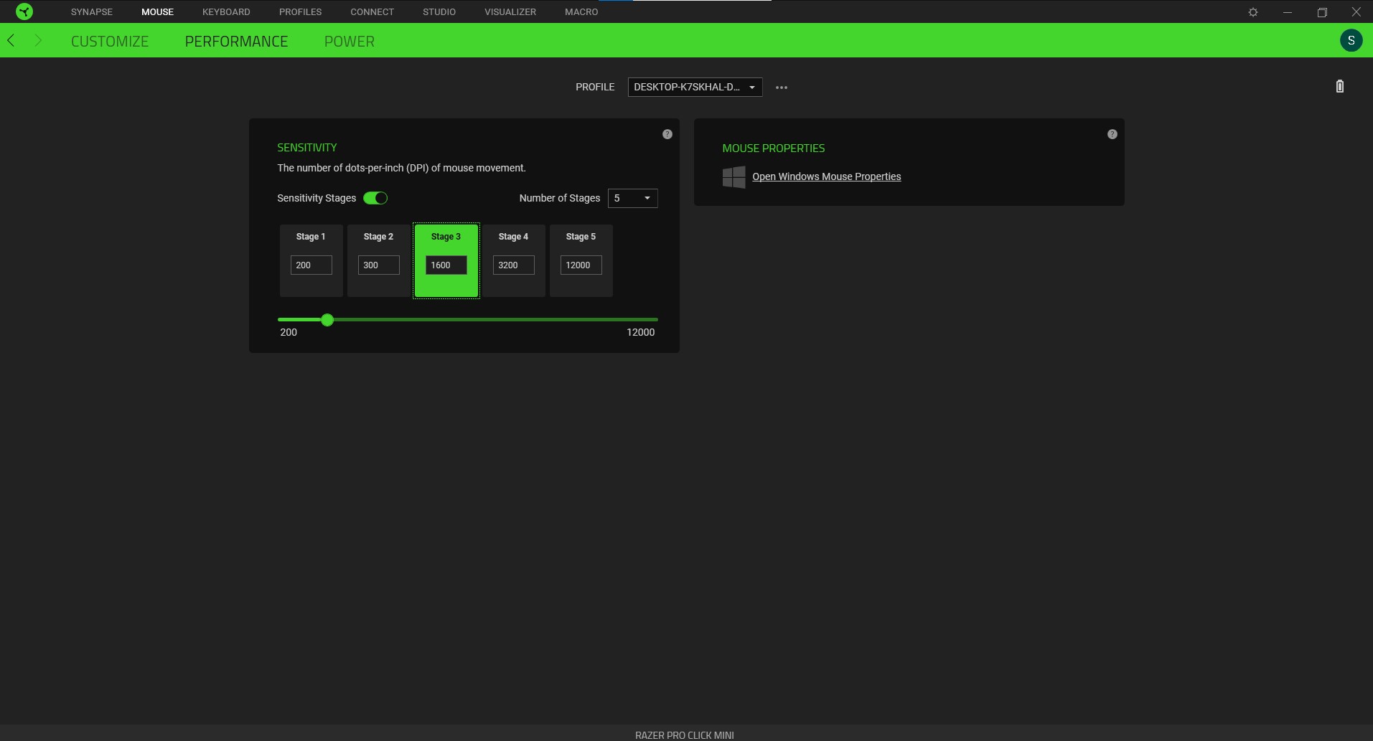
Task: Click the Razer logo icon
Action: 24,11
